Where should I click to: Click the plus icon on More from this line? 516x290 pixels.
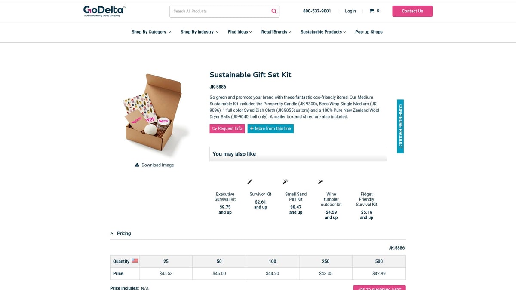coord(251,128)
